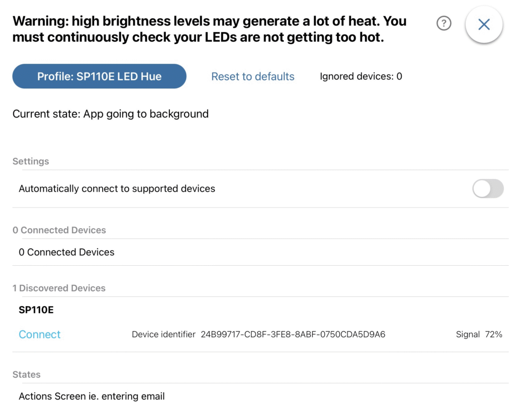Click the high brightness warning heading
This screenshot has height=407, width=515.
(x=210, y=29)
